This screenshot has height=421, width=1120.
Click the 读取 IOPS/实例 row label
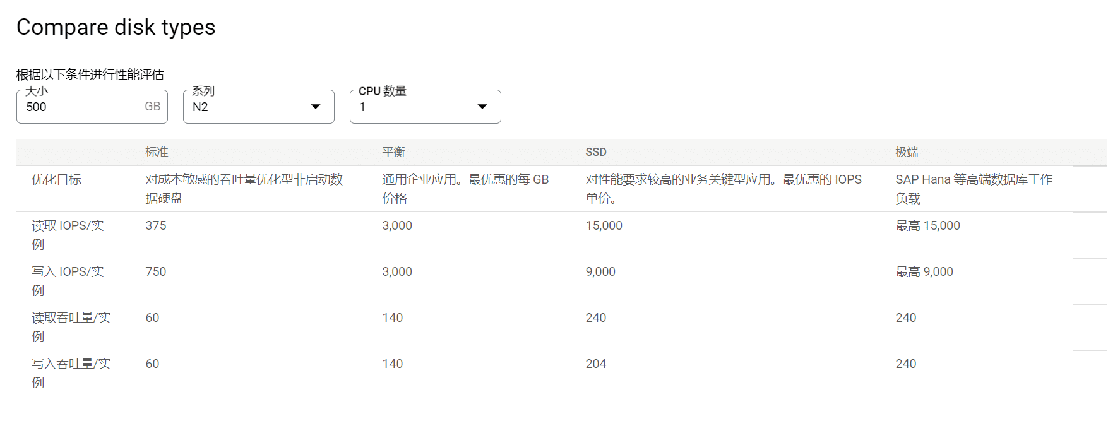pos(67,234)
